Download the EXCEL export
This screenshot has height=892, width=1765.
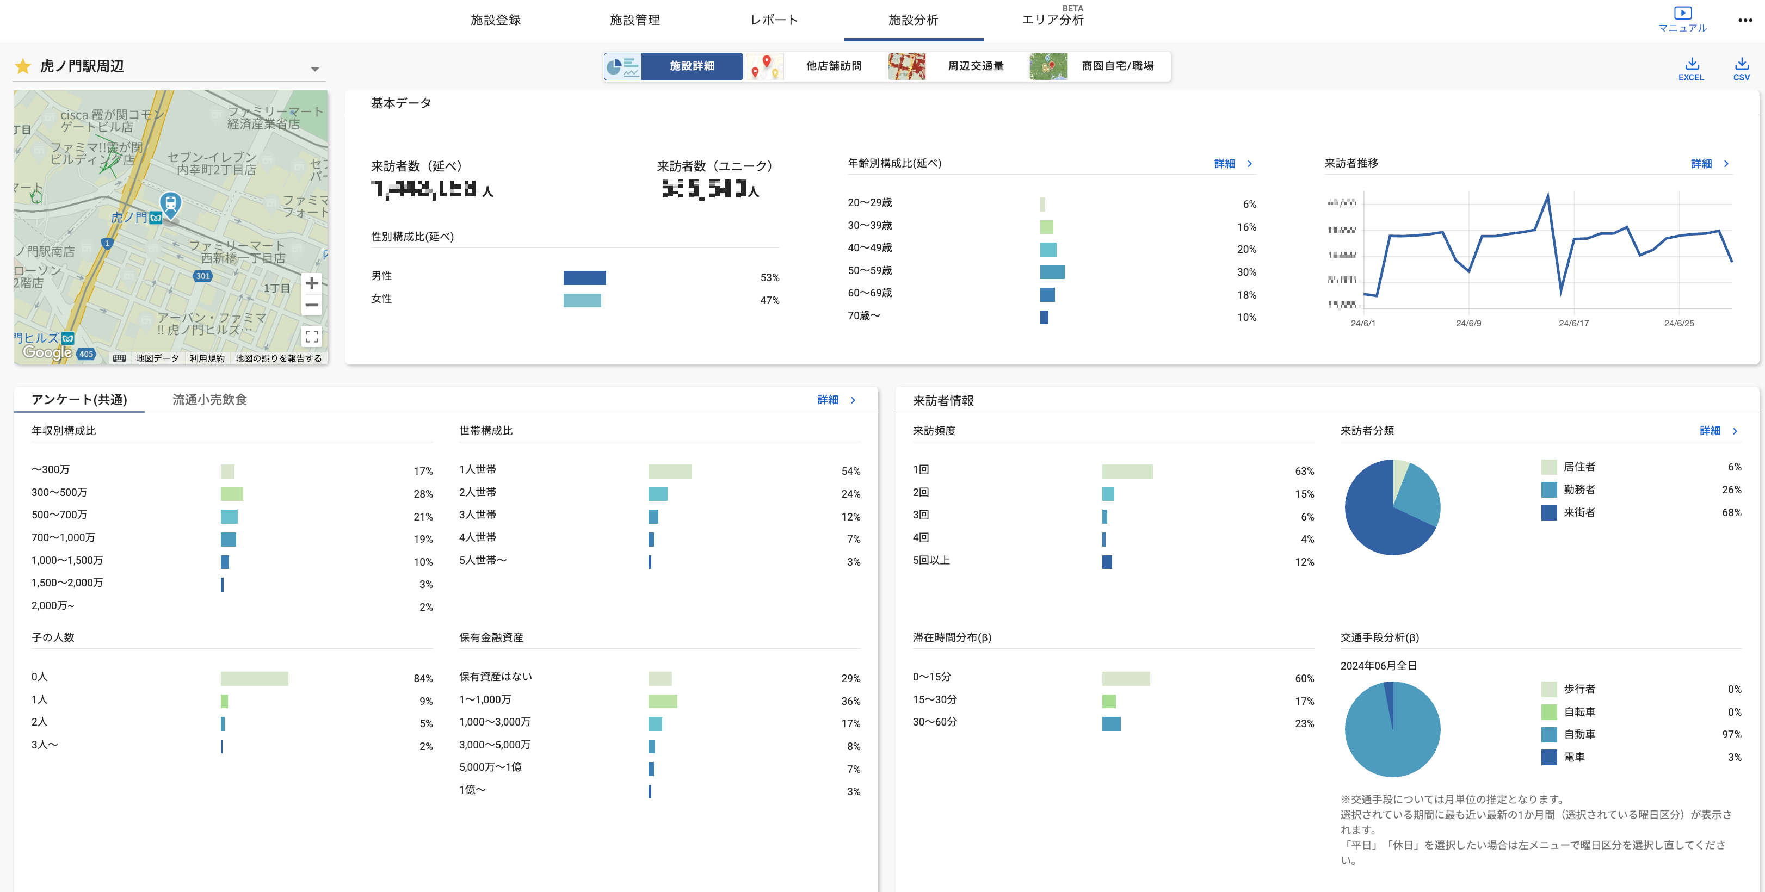tap(1691, 69)
